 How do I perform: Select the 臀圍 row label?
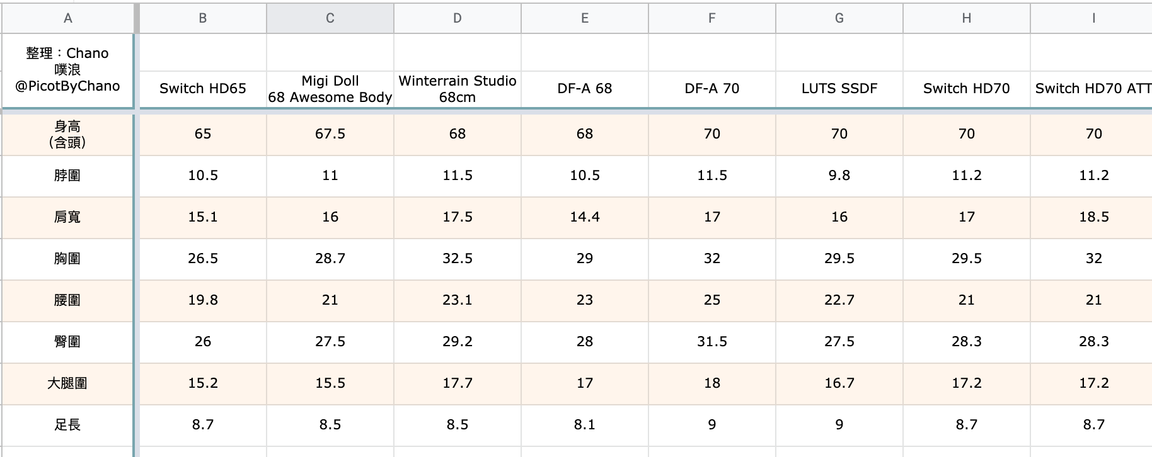(x=67, y=342)
